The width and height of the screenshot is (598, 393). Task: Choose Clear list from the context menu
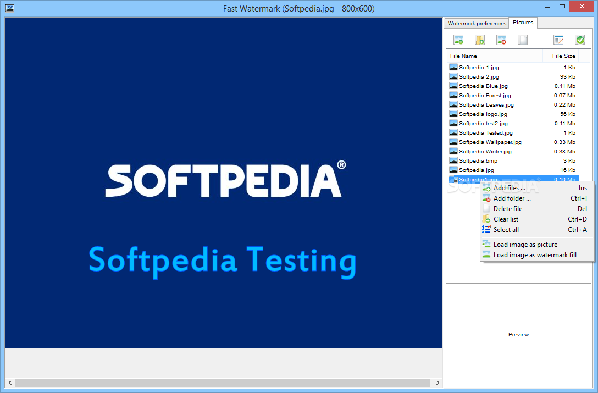click(536, 219)
